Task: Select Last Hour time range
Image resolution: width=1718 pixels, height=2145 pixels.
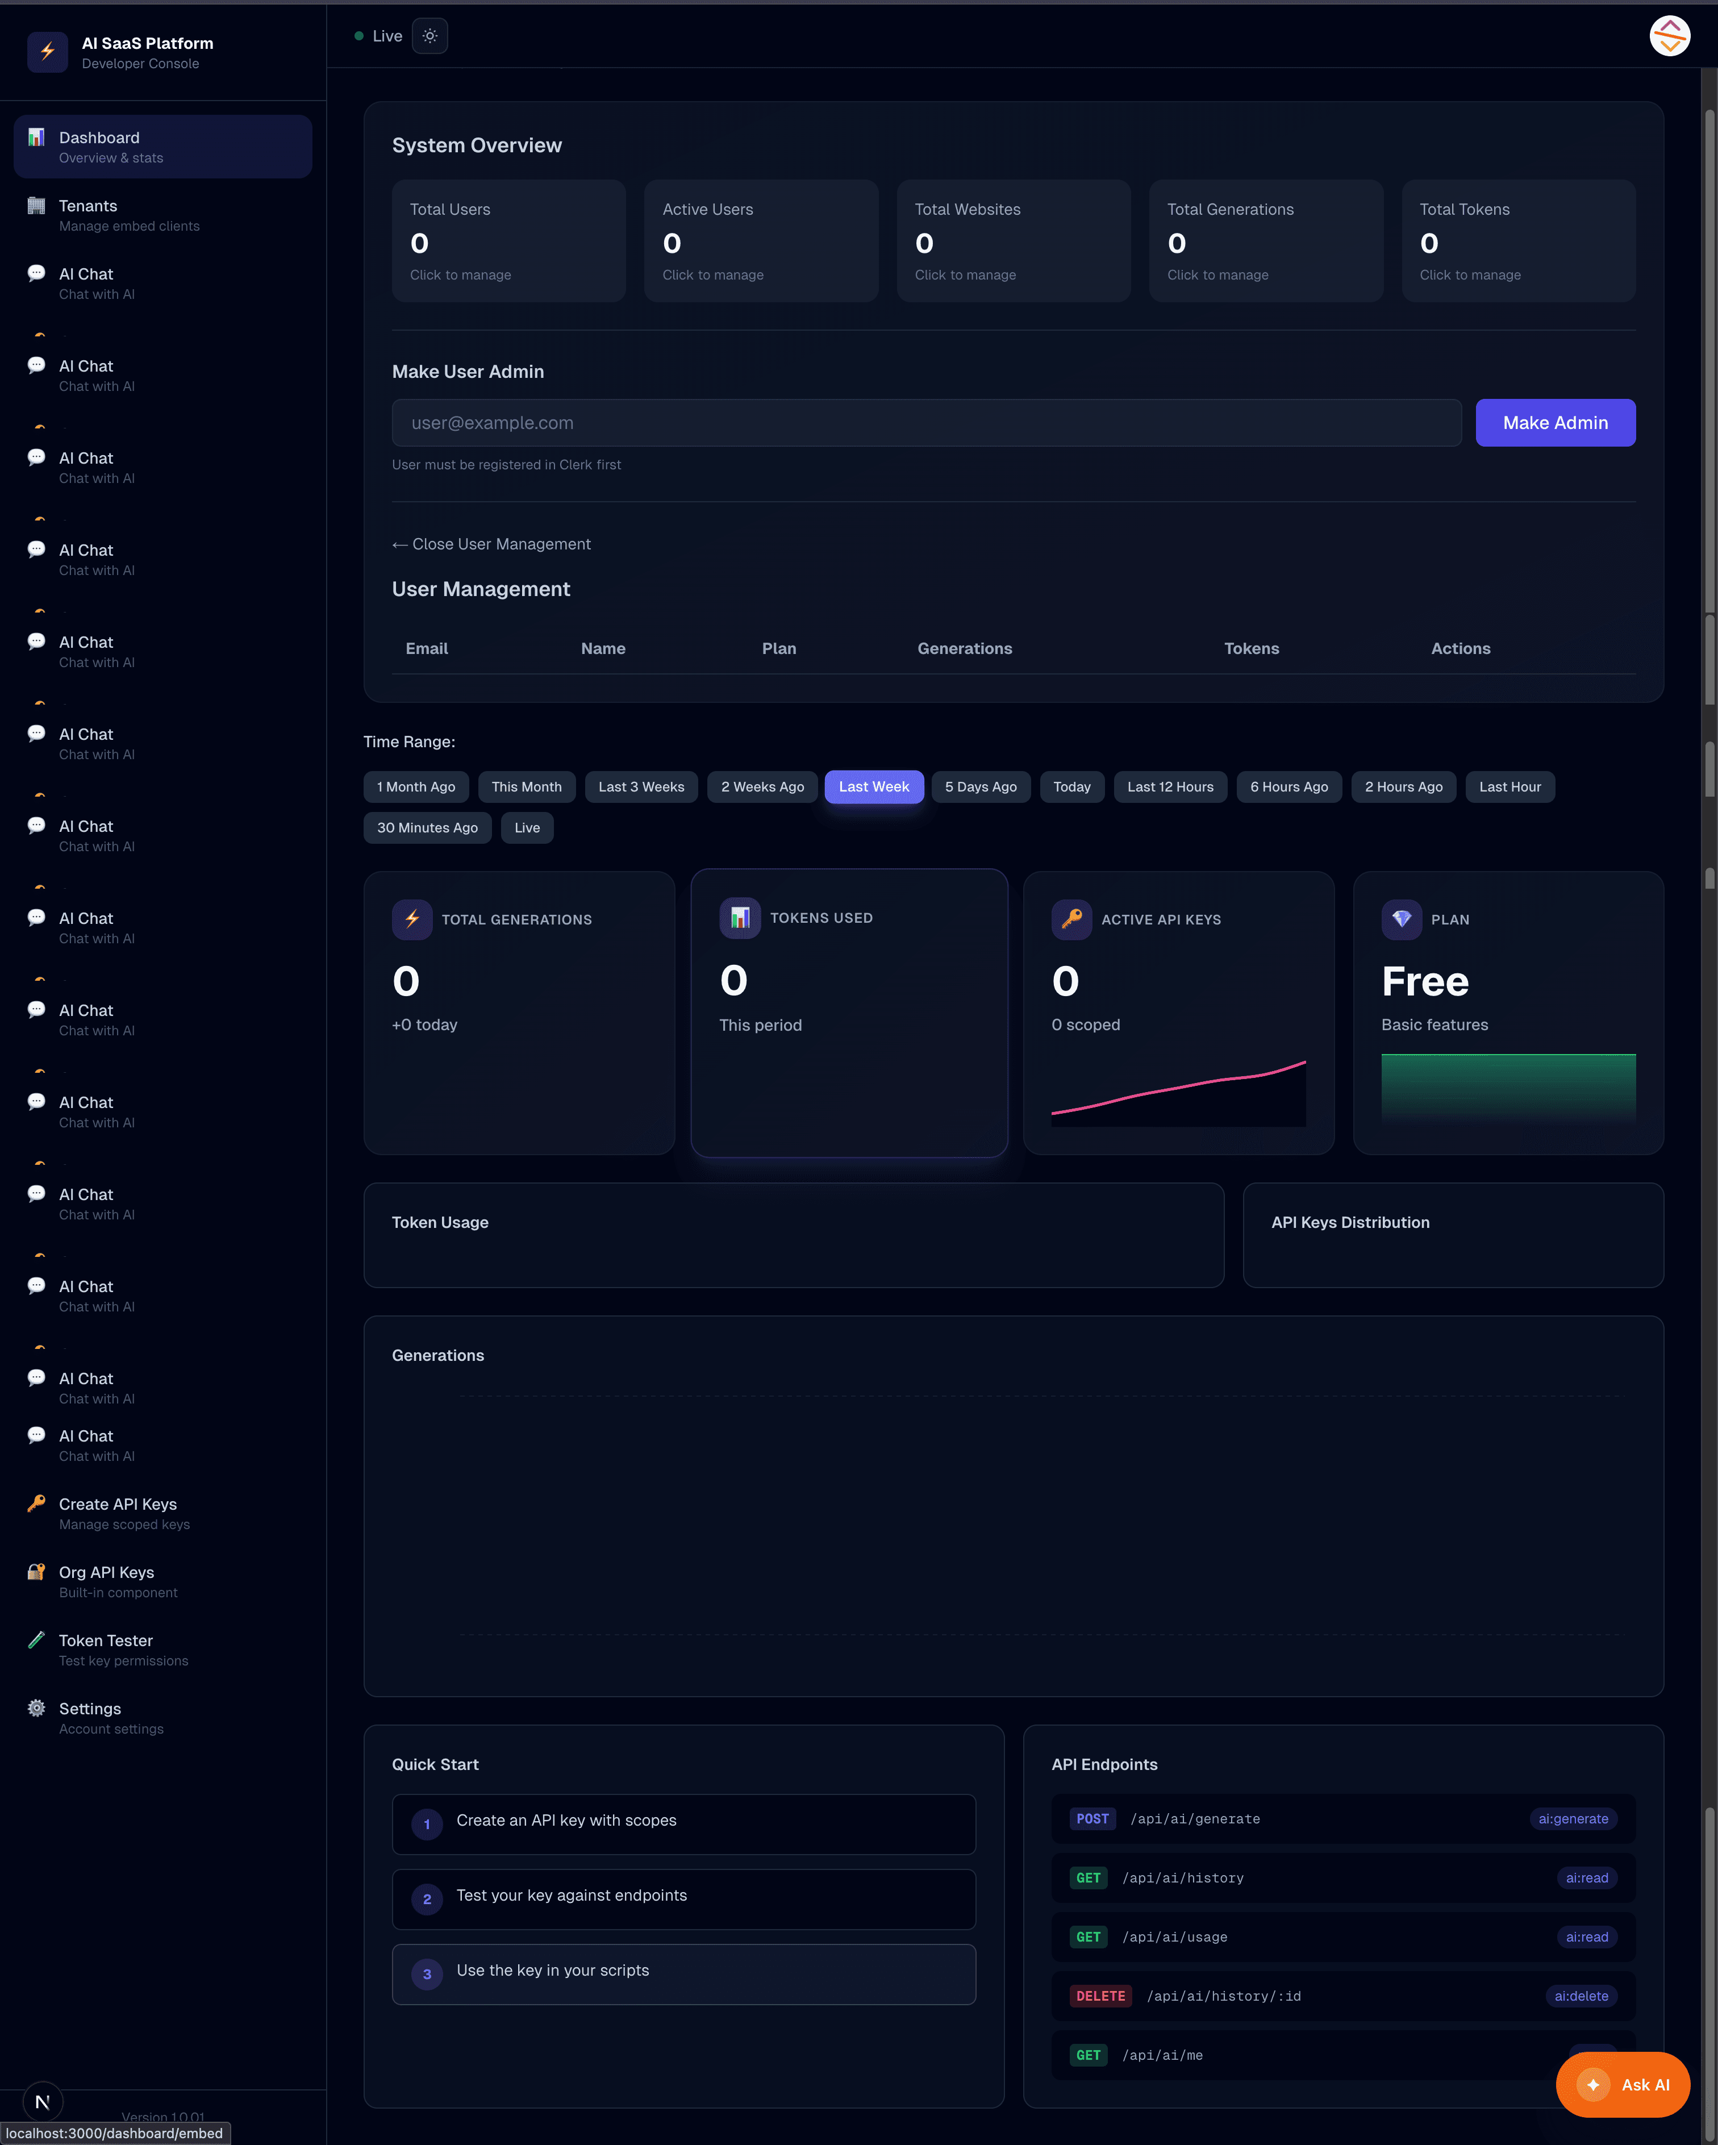Action: [1509, 787]
